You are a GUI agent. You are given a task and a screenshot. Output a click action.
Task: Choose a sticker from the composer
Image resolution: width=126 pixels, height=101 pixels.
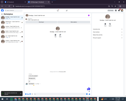(30, 94)
